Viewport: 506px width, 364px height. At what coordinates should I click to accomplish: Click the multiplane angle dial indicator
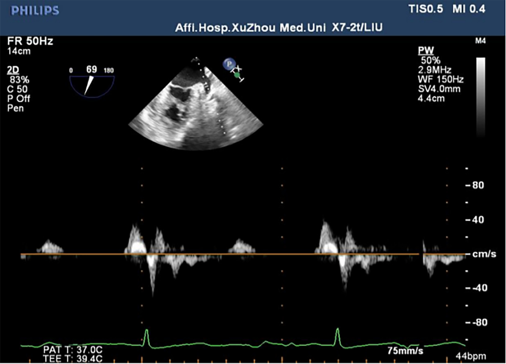tap(92, 86)
